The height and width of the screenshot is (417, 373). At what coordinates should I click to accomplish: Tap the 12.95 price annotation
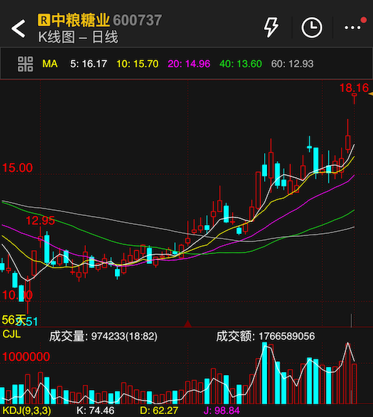click(40, 220)
